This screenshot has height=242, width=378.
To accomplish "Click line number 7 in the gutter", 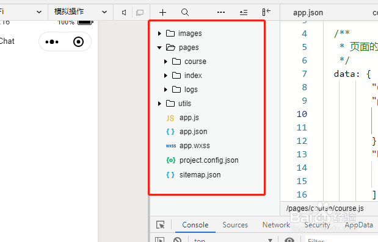I will [305, 74].
